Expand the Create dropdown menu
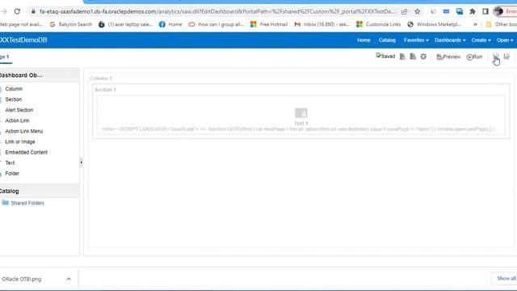The width and height of the screenshot is (517, 291). (481, 40)
